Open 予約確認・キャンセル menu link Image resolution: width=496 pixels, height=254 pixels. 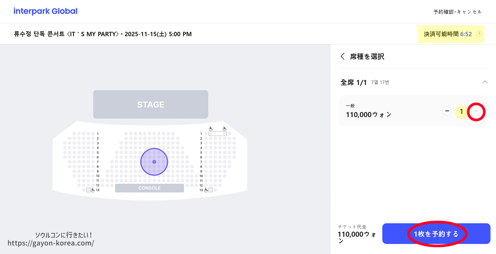pos(457,12)
